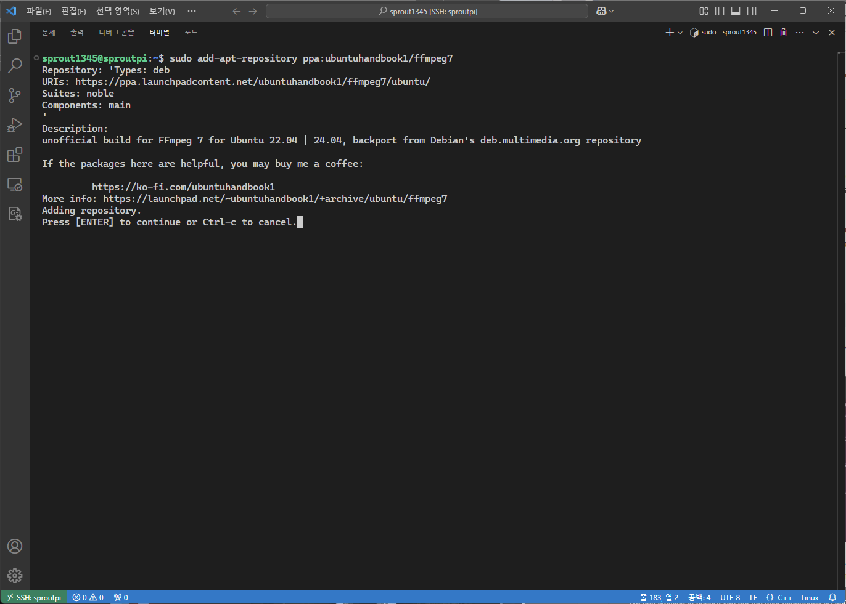Toggle the secondary side bar icon

(x=752, y=11)
